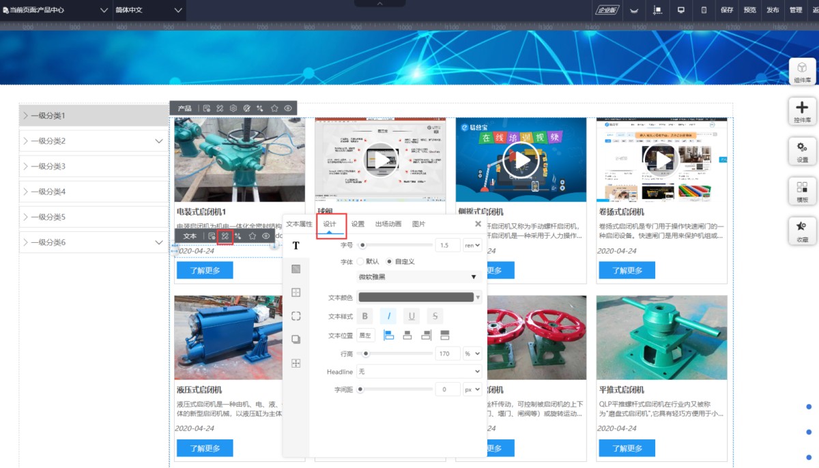Open the 设置 tab in popup

click(358, 224)
